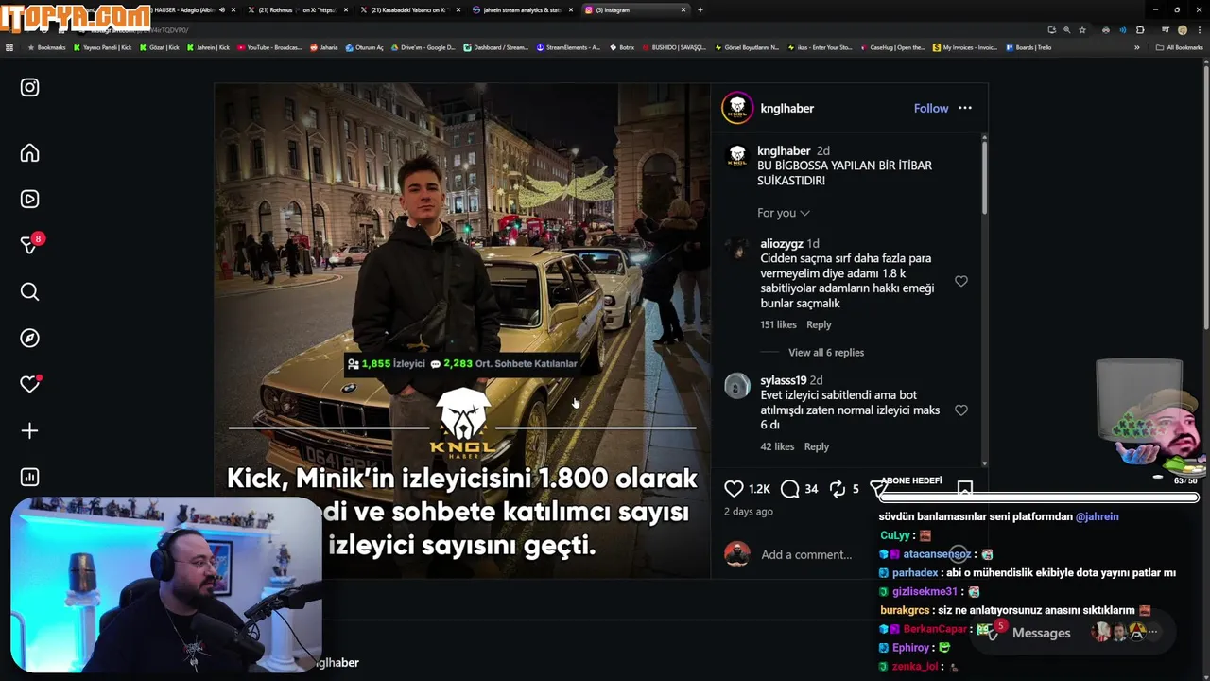Viewport: 1210px width, 681px height.
Task: Like sylasss19's comment
Action: click(961, 410)
